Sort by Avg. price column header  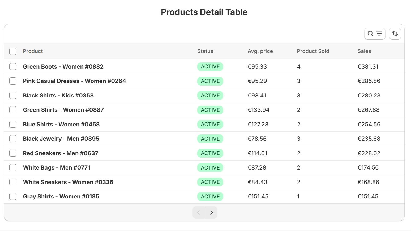(260, 51)
